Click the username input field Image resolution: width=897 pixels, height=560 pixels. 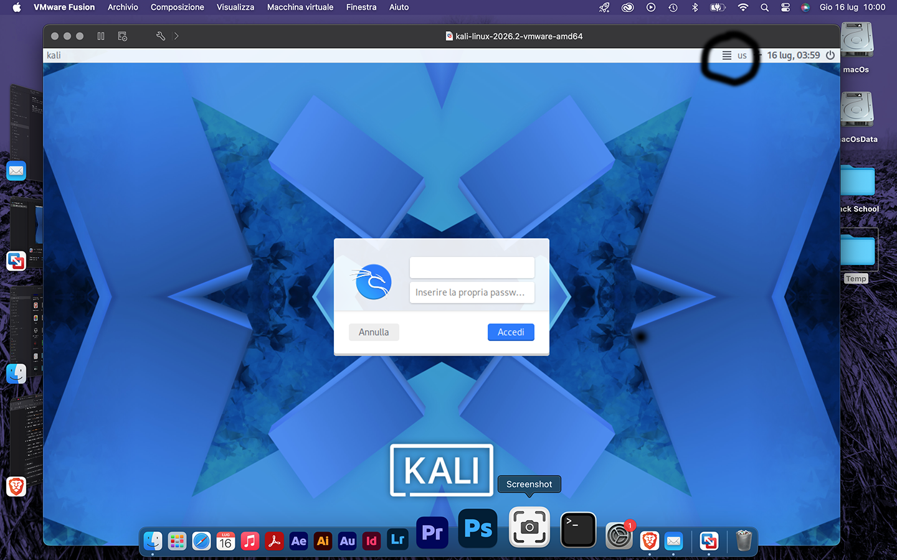pos(472,268)
